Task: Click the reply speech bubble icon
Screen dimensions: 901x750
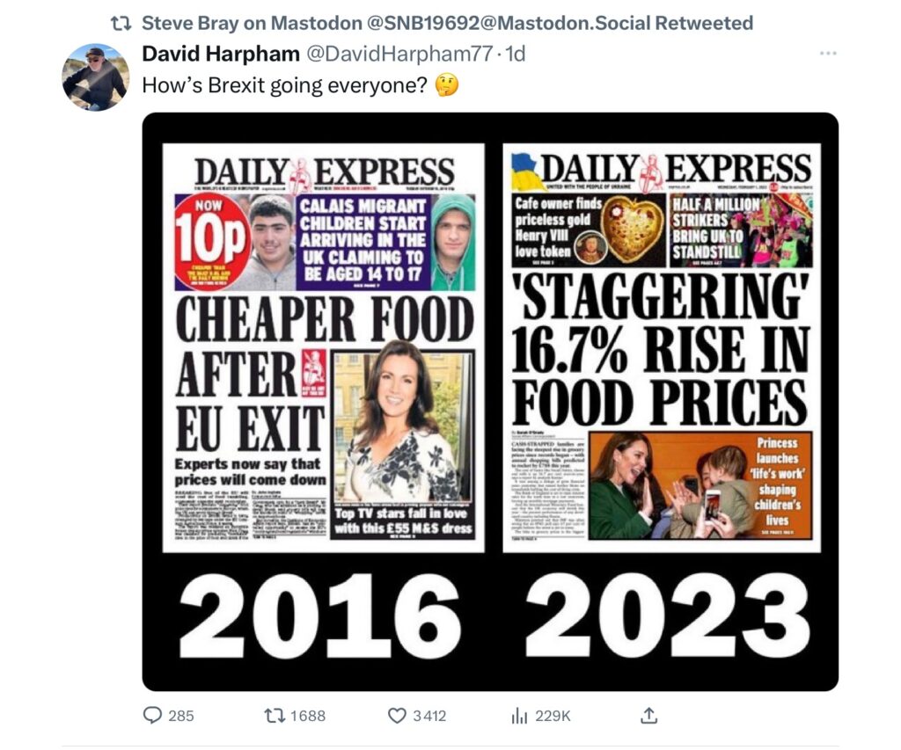Action: click(151, 715)
